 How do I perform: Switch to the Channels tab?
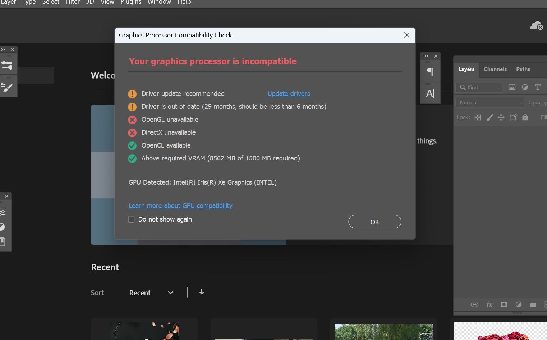coord(495,69)
